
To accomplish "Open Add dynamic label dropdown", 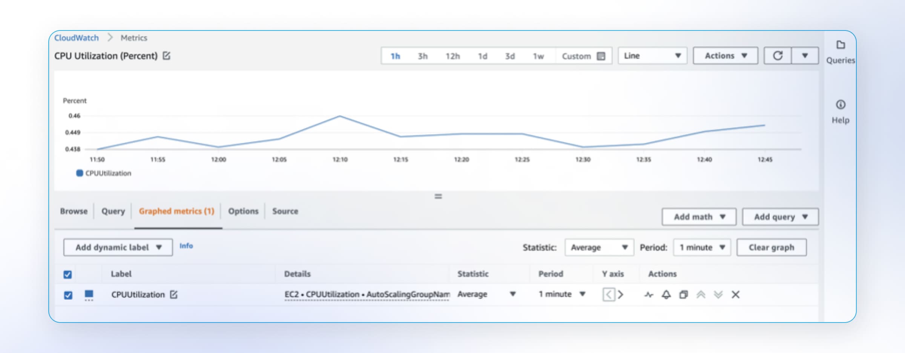I will point(118,247).
